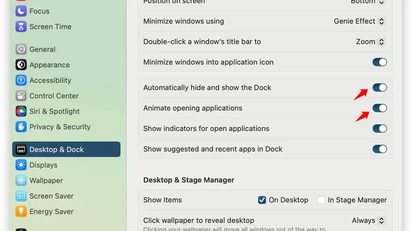Click Double-click a window's title bar label

click(x=202, y=42)
